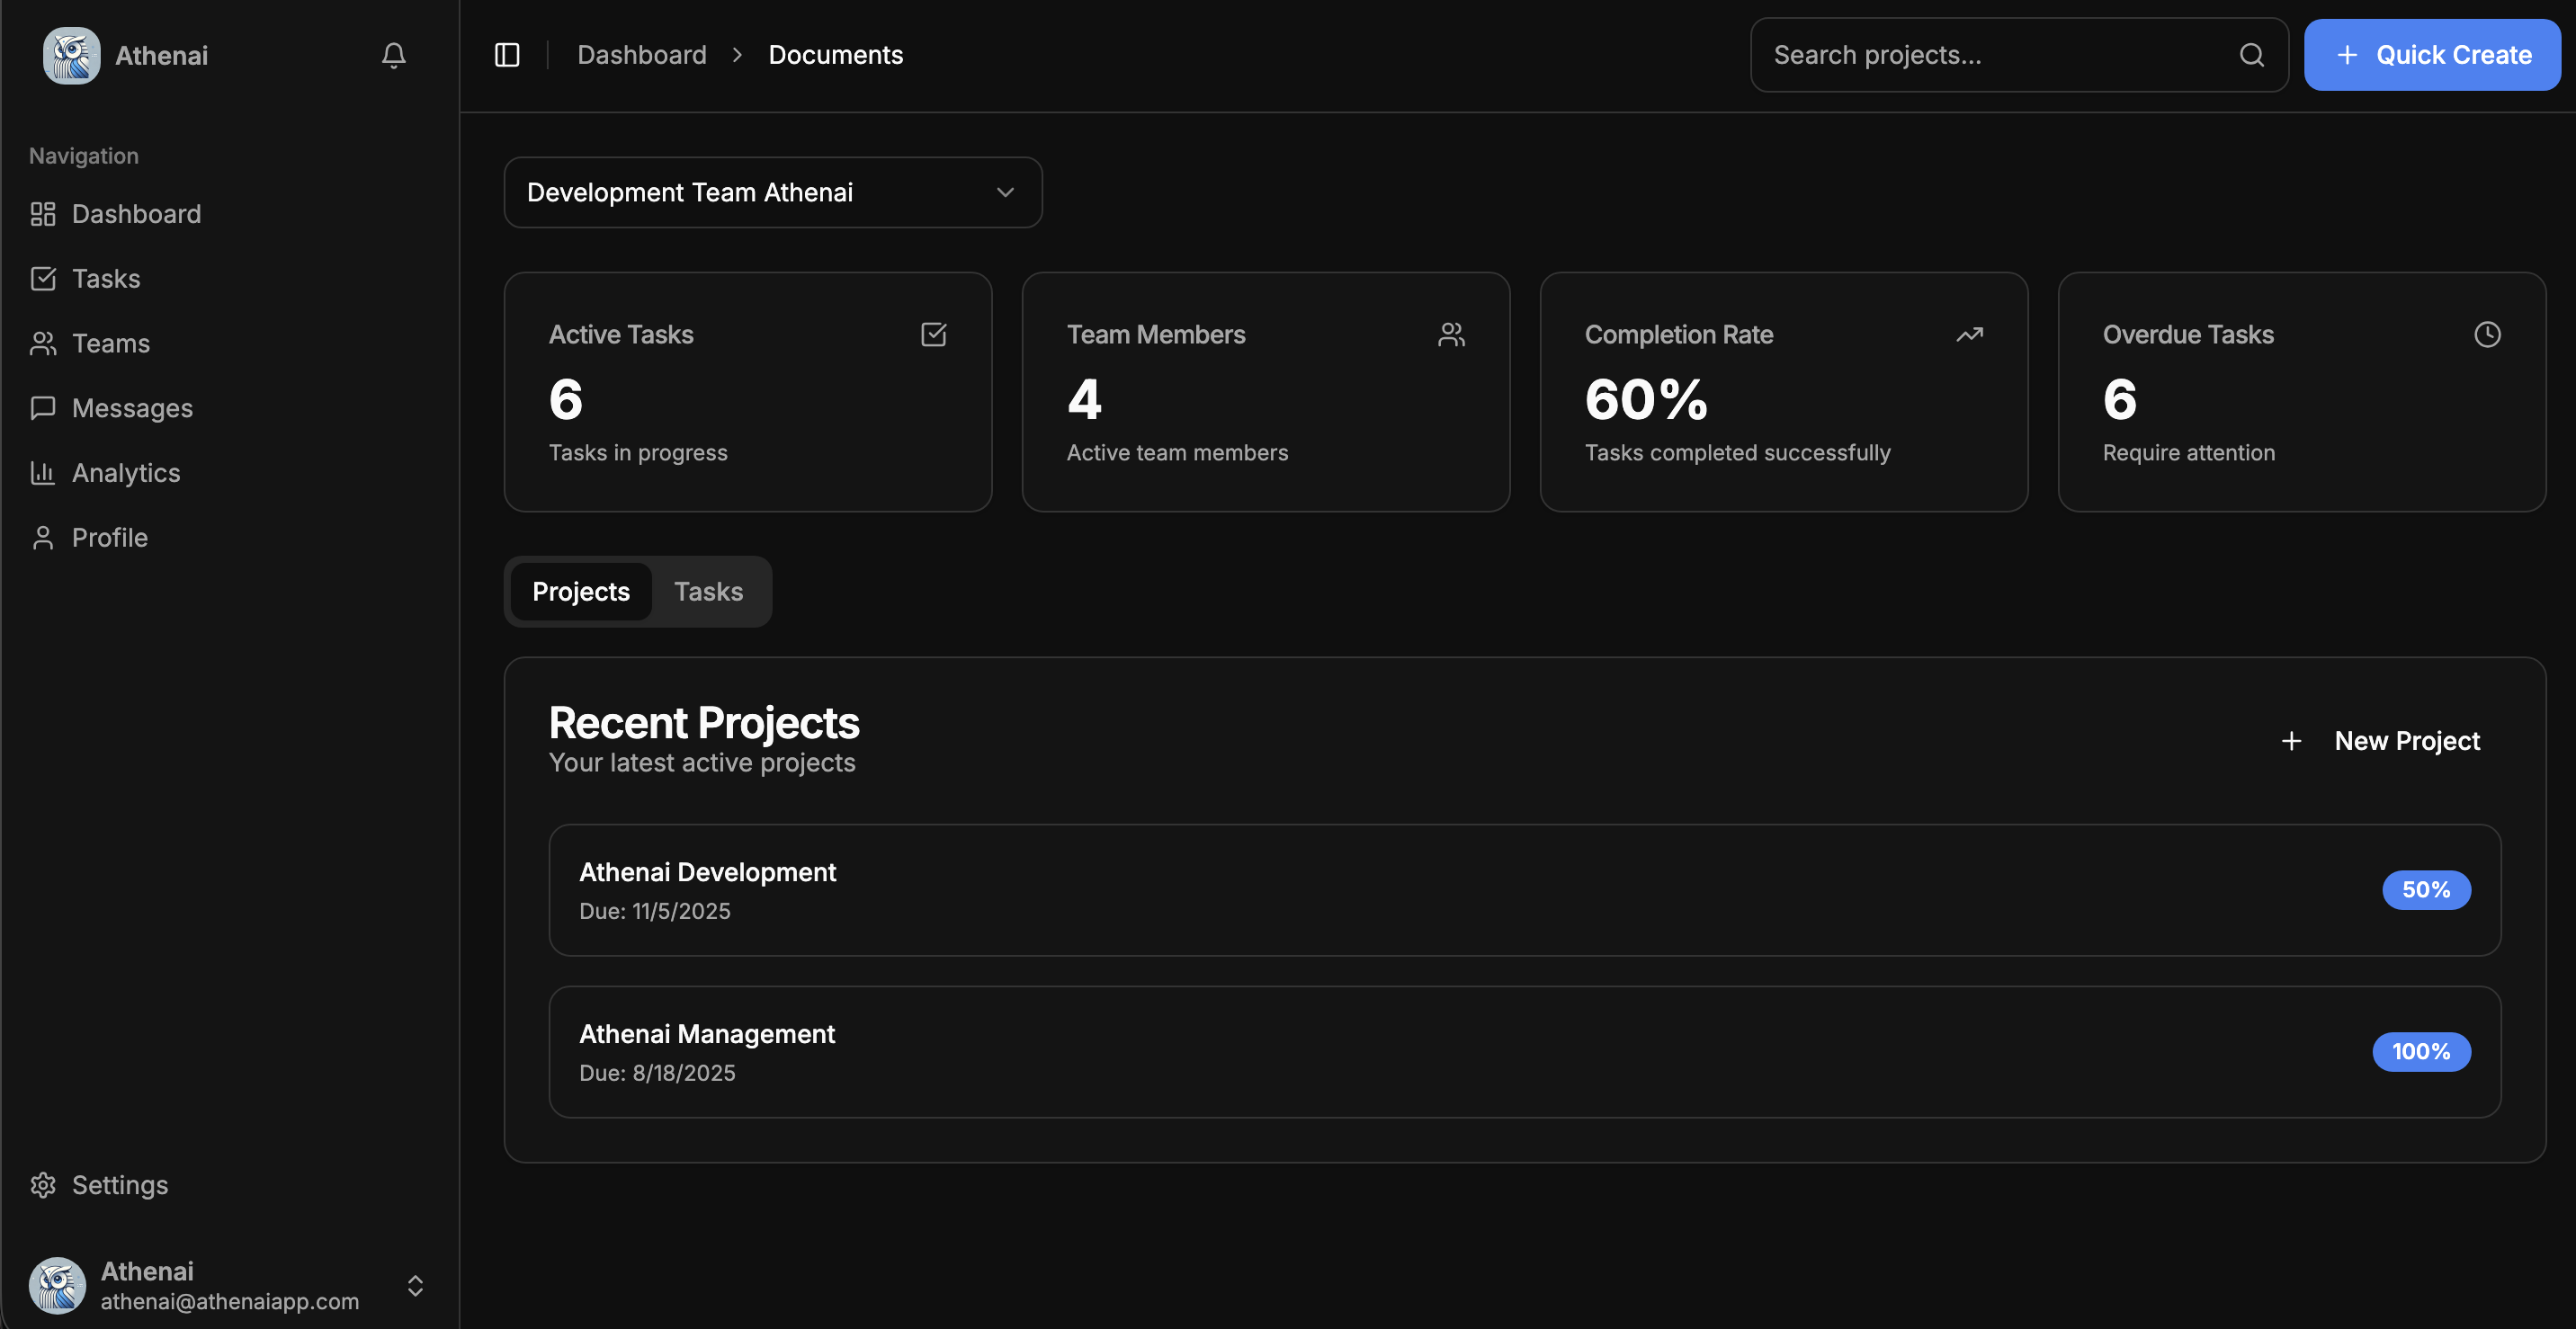Open the Development Team Athenai dropdown

coord(772,192)
